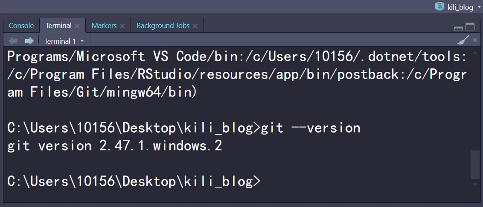The width and height of the screenshot is (483, 207).
Task: Go to previous terminal with left arrow
Action: [13, 41]
